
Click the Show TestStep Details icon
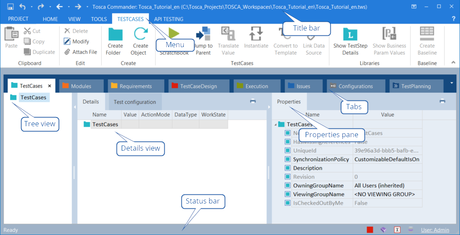click(x=350, y=34)
